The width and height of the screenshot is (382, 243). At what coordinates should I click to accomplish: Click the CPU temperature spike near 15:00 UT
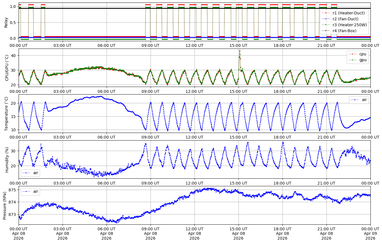tap(240, 51)
